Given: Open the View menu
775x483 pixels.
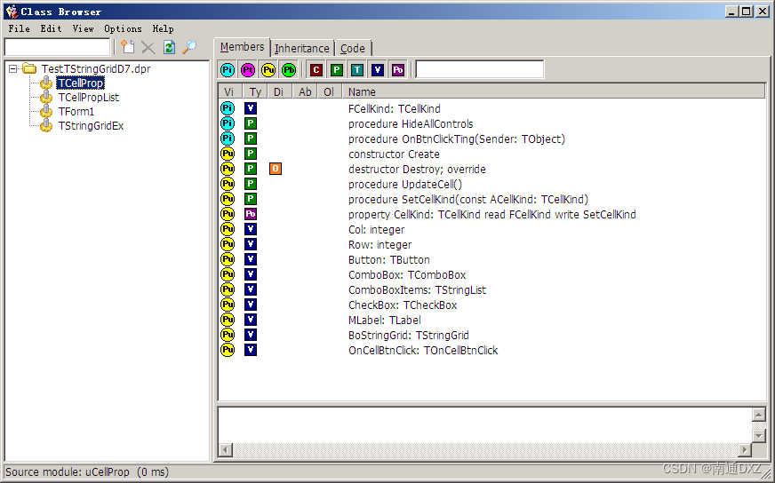Looking at the screenshot, I should 83,28.
